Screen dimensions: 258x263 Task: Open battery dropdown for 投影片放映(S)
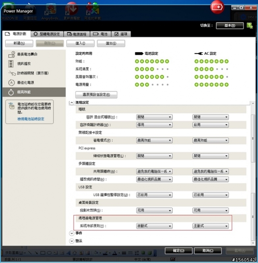(x=154, y=210)
